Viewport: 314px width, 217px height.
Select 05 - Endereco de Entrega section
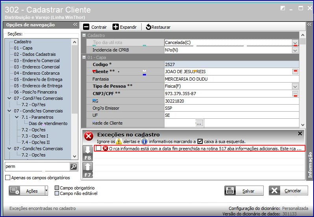[x=38, y=86]
